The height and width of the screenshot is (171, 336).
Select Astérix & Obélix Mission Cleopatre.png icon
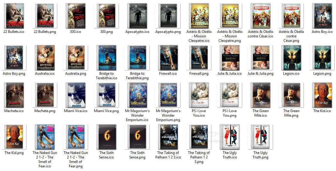coord(230,16)
